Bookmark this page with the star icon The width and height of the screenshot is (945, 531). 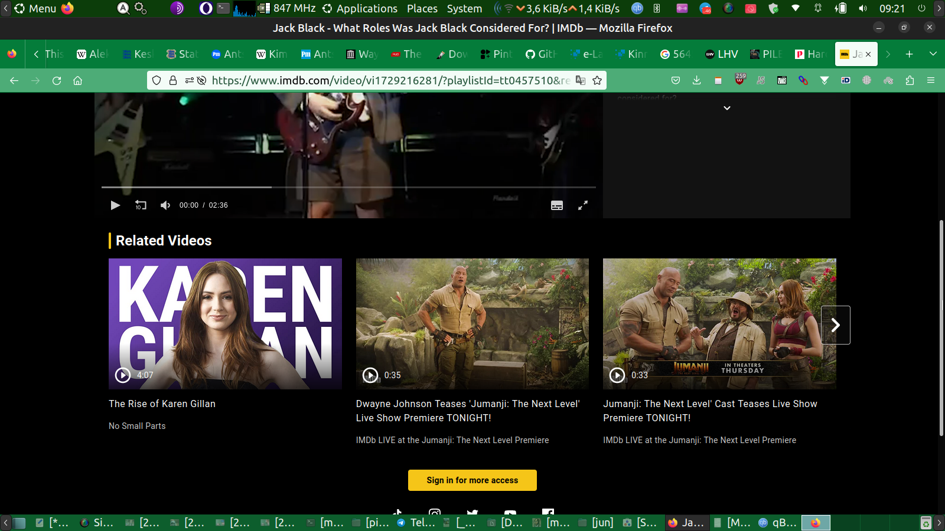click(x=597, y=80)
